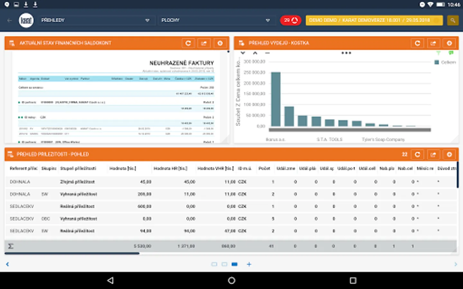This screenshot has width=463, height=289.
Task: Open the search magnifier in the top bar
Action: coord(453,20)
